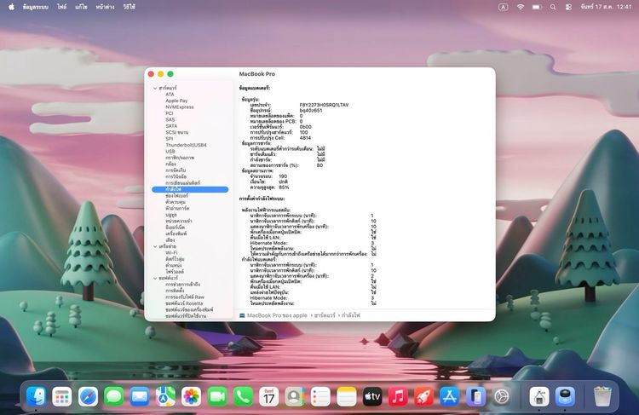The width and height of the screenshot is (639, 415).
Task: Click cycle count value 190
Action: [x=283, y=176]
